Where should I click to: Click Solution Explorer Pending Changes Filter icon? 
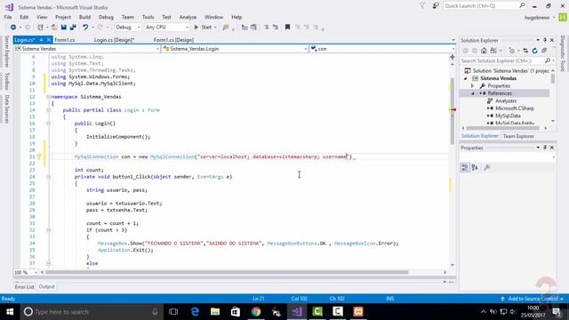click(x=511, y=51)
